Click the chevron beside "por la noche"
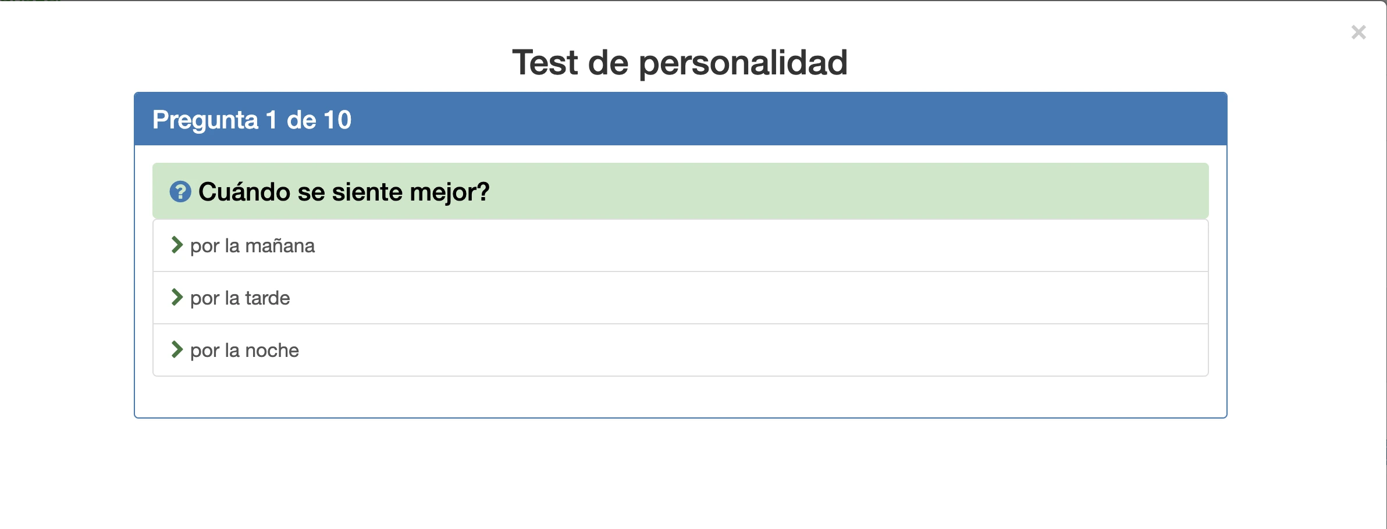1387x529 pixels. [x=177, y=350]
